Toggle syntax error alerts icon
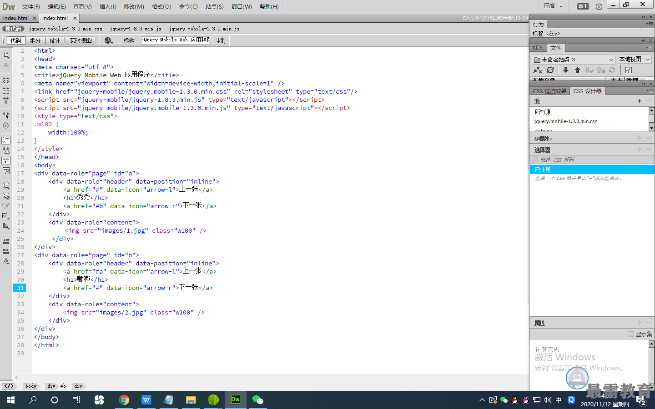This screenshot has height=409, width=655. tap(6, 171)
